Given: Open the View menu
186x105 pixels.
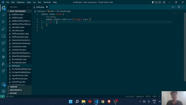Looking at the screenshot, I should point(29,2).
